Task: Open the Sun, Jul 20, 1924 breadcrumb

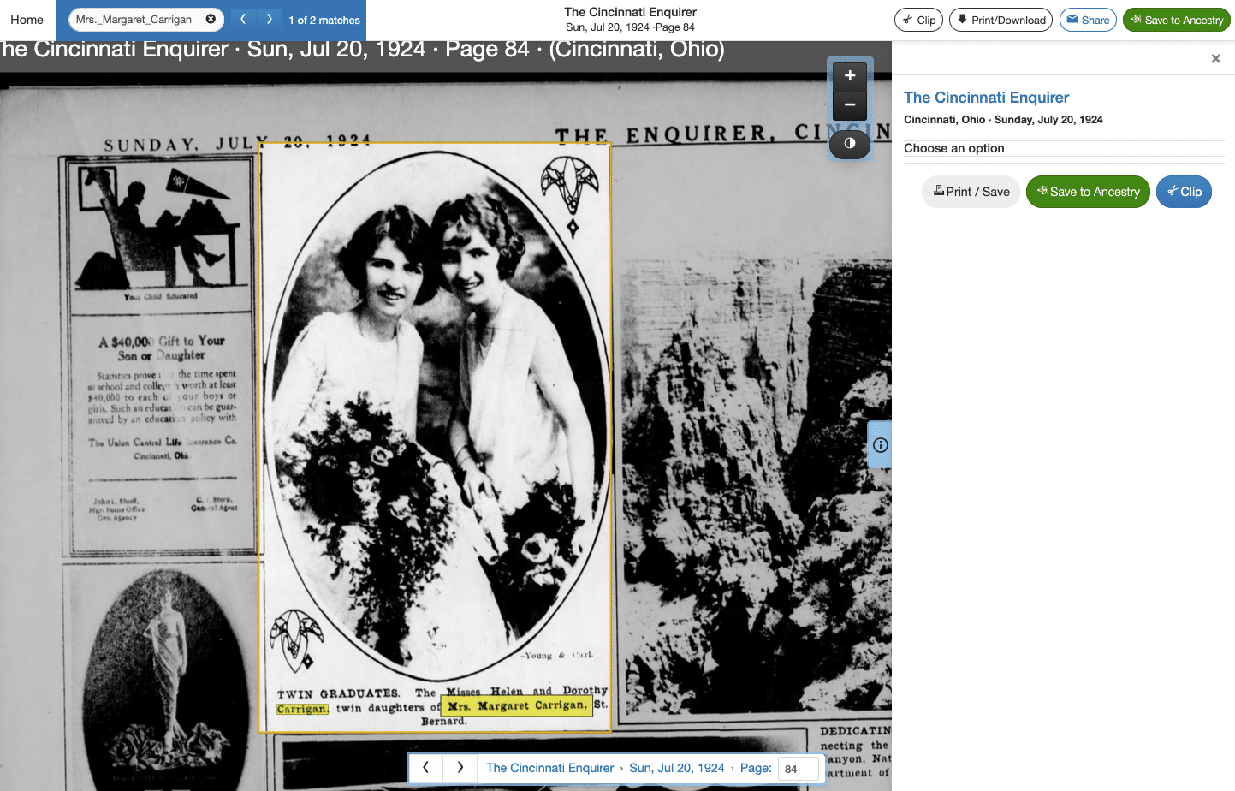Action: (677, 768)
